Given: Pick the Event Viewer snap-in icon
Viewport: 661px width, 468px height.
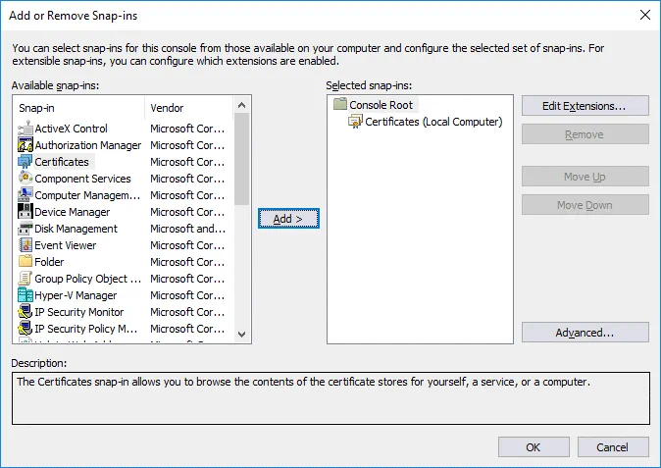Looking at the screenshot, I should (x=25, y=245).
